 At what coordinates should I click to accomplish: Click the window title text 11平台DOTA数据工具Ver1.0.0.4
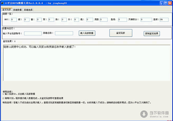pos(24,3)
